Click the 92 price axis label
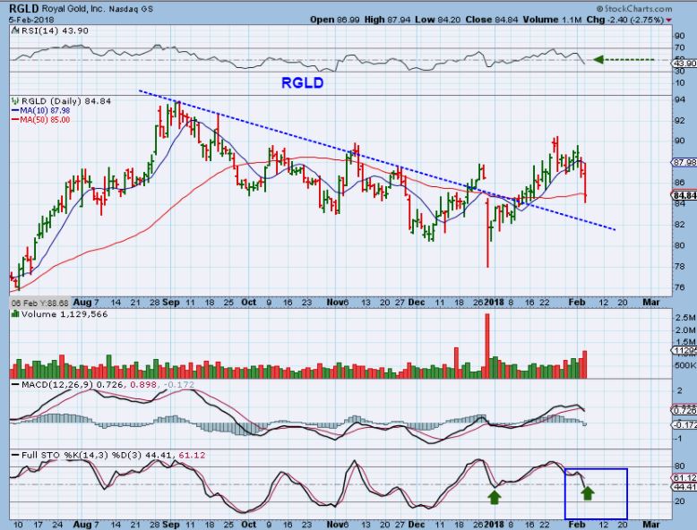The image size is (697, 530). tap(680, 120)
